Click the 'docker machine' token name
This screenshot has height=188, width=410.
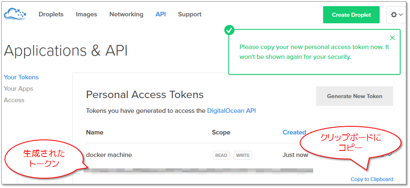[x=109, y=155]
